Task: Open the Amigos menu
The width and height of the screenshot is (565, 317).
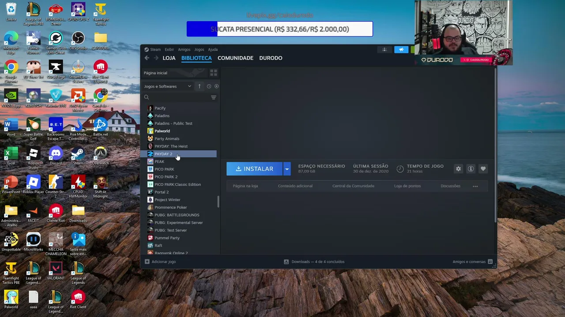Action: pos(184,50)
